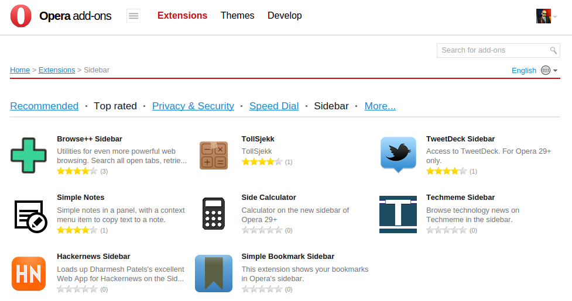Screen dimensions: 572x301
Task: Open the English language selector dropdown
Action: [535, 70]
